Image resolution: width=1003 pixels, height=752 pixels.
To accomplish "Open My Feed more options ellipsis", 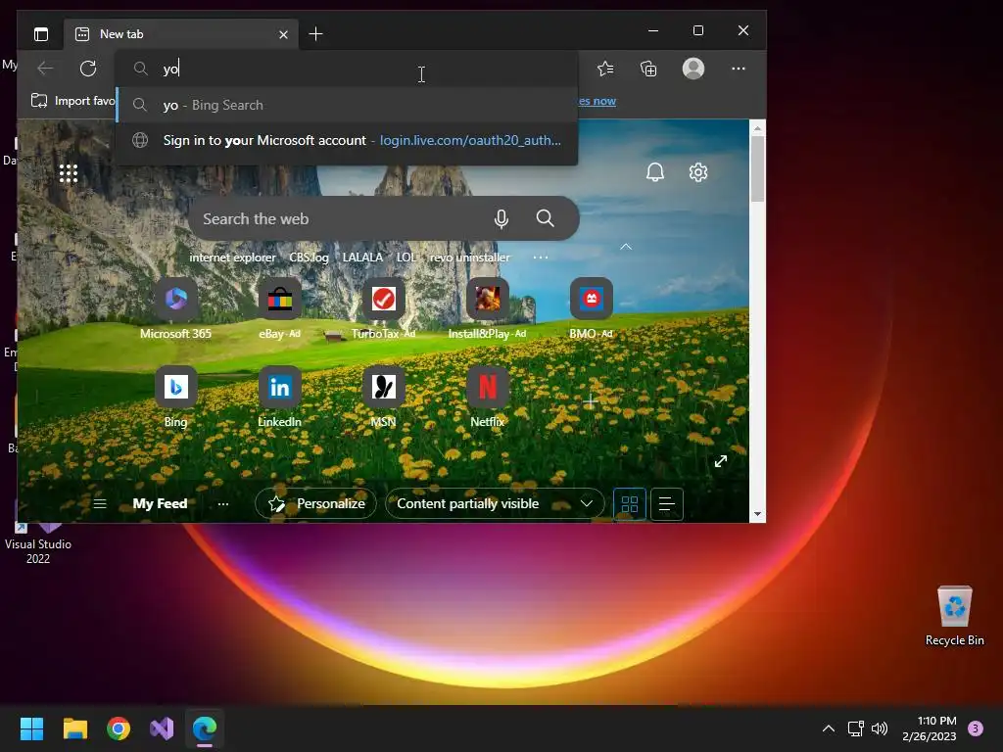I will pos(222,504).
